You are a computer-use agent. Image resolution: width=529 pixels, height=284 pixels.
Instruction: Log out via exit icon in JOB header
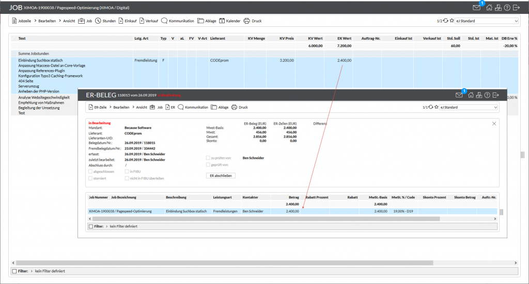[516, 8]
